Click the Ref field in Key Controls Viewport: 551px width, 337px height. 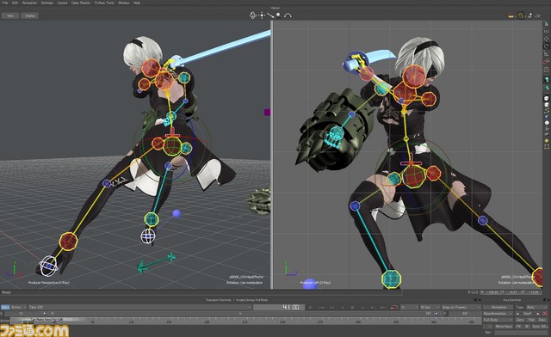click(521, 333)
